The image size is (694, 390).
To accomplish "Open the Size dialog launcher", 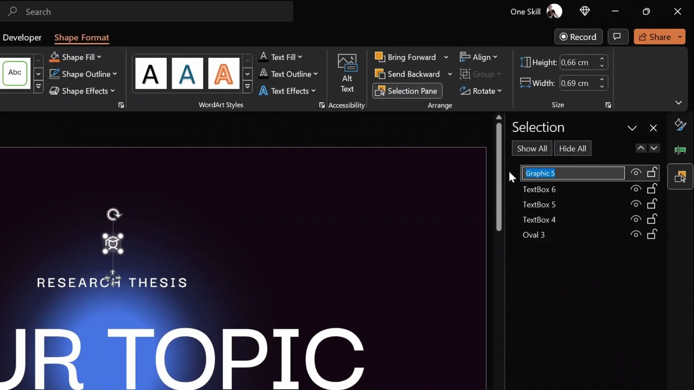I will point(608,105).
